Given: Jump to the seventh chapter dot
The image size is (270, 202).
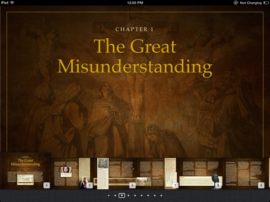Looking at the screenshot, I should [x=155, y=195].
